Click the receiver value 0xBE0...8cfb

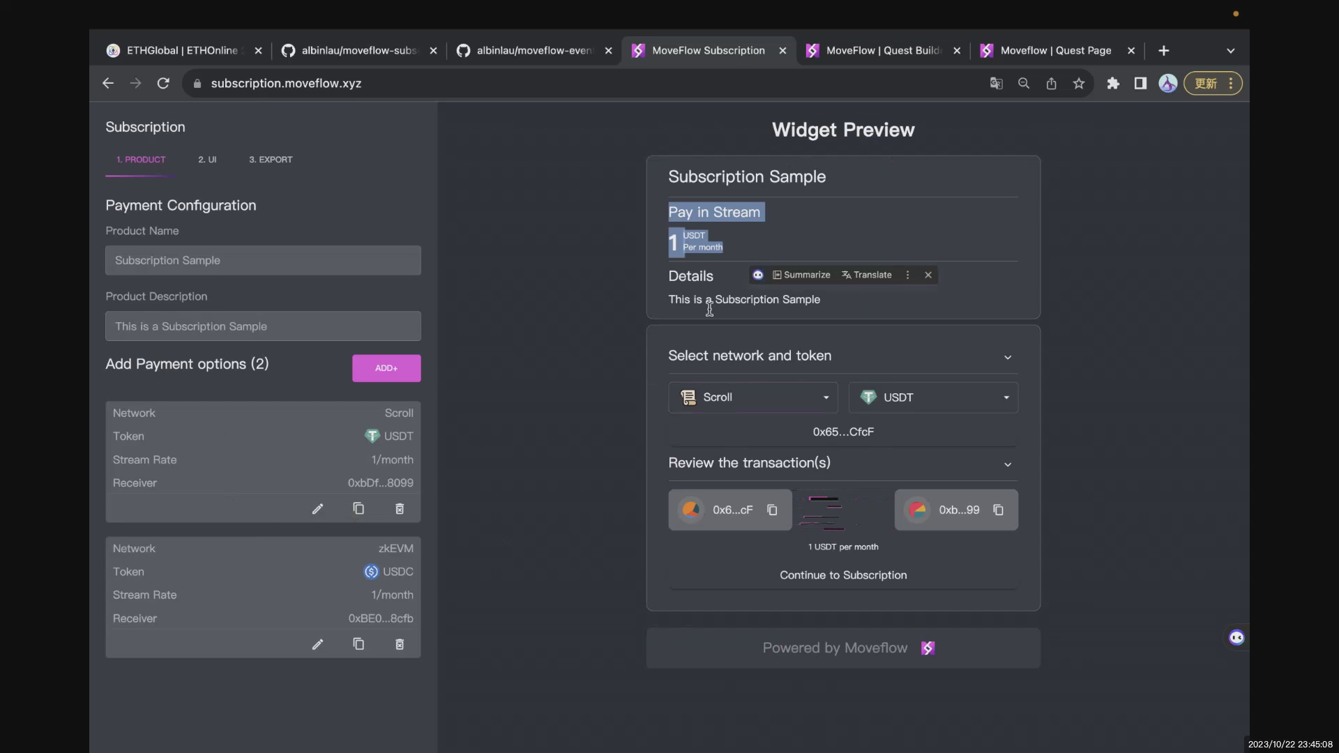tap(381, 618)
